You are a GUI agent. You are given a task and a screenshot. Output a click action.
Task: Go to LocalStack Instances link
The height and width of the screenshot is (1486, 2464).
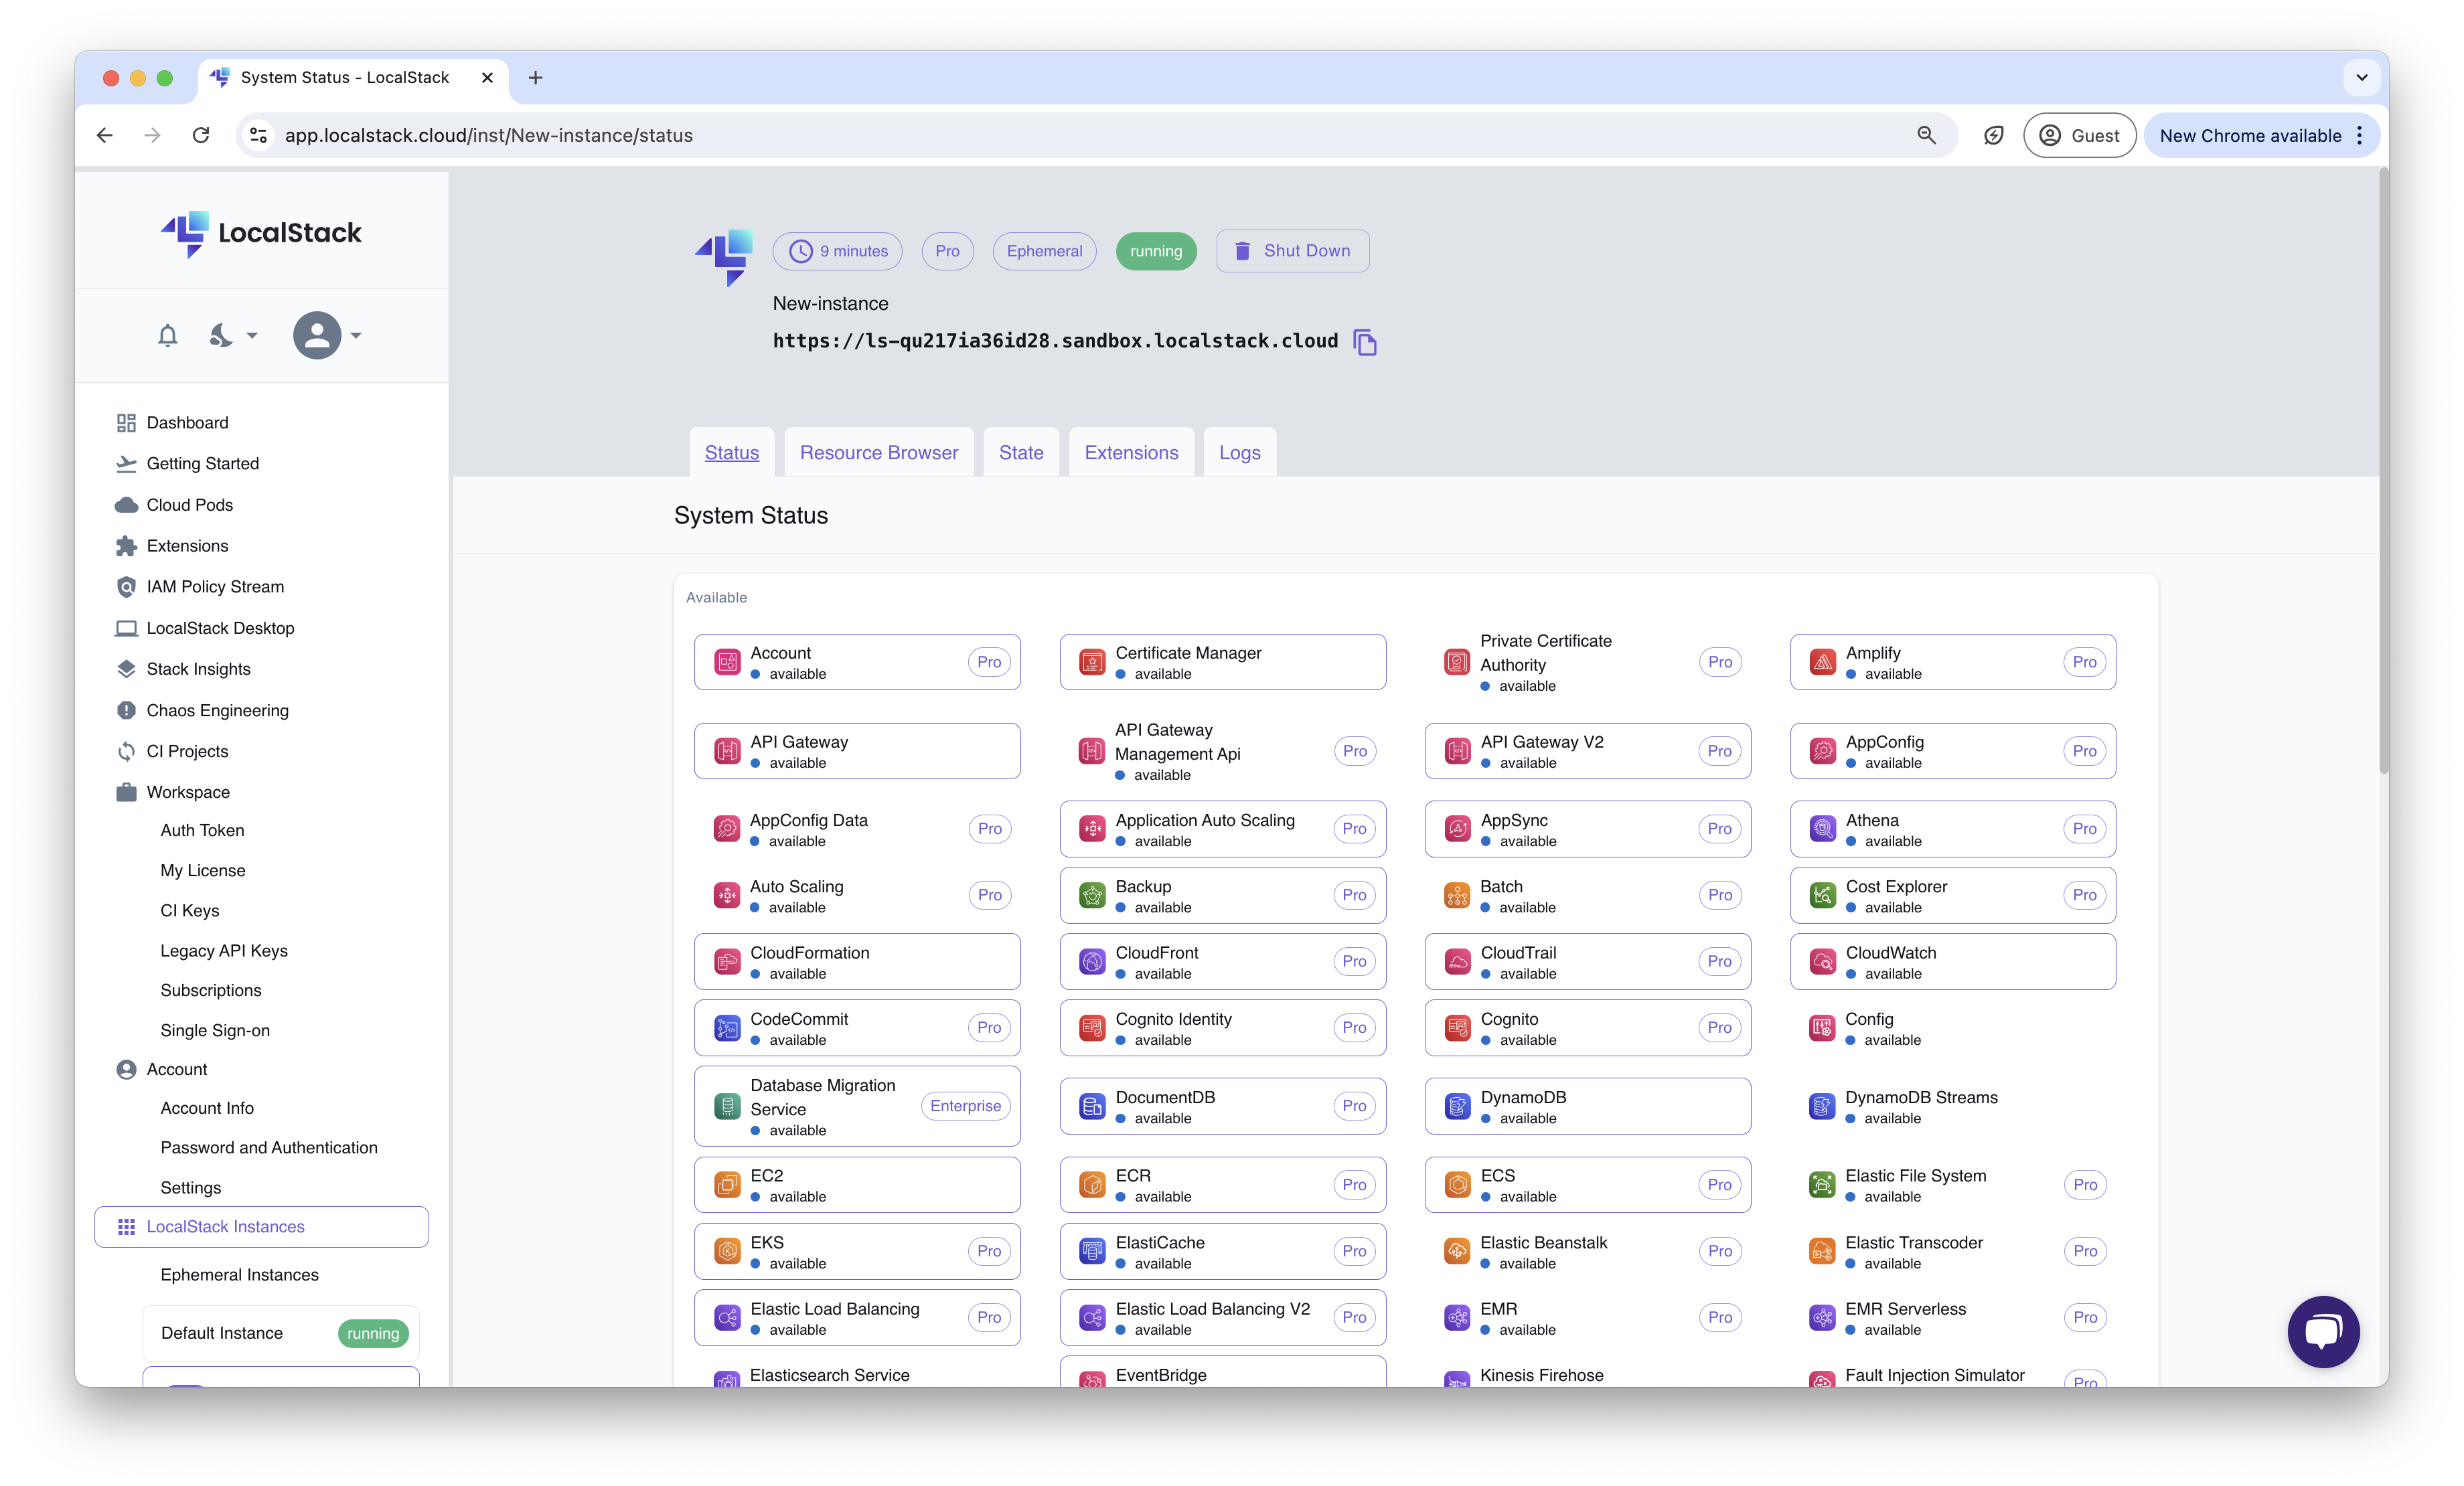(x=225, y=1227)
